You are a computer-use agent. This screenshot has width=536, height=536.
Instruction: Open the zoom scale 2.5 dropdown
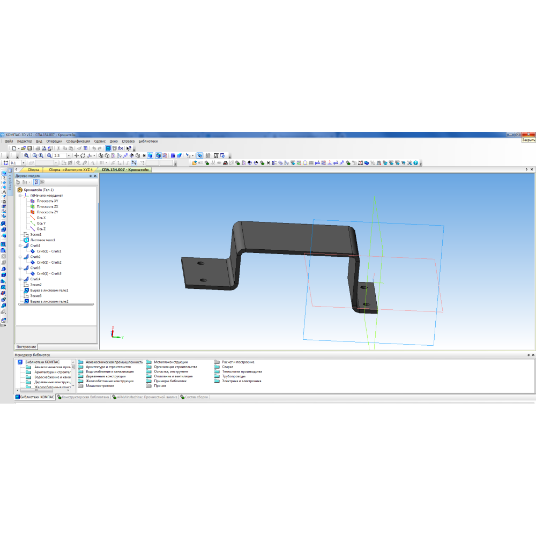pos(69,155)
